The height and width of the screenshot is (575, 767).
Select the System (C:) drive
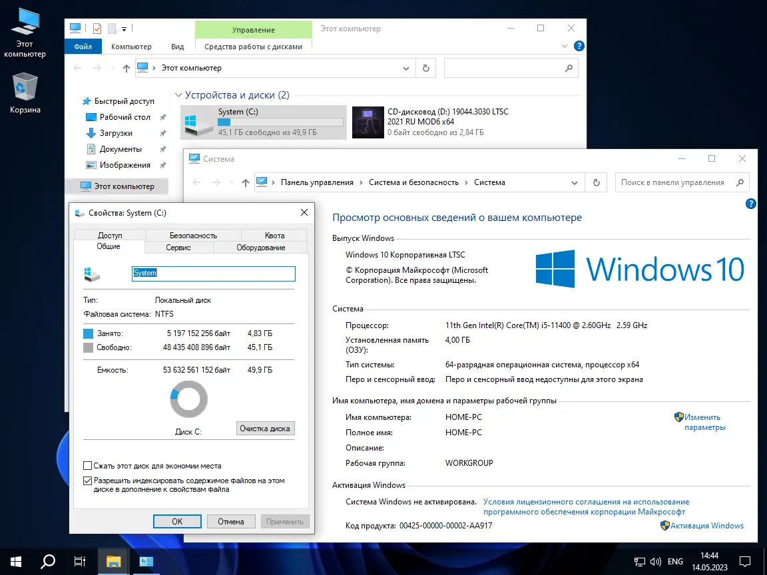click(264, 122)
